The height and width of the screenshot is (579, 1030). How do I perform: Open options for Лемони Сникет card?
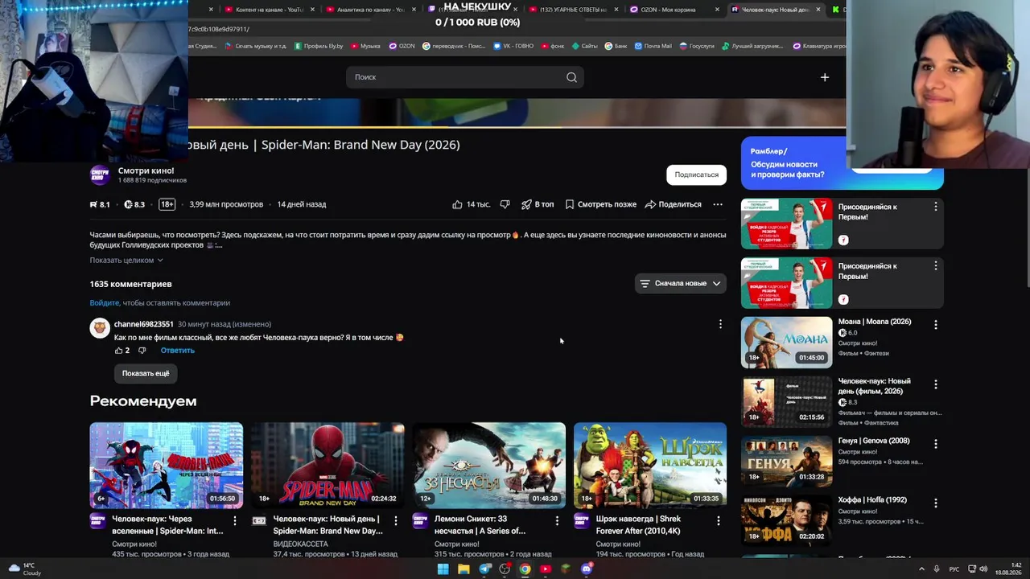557,521
